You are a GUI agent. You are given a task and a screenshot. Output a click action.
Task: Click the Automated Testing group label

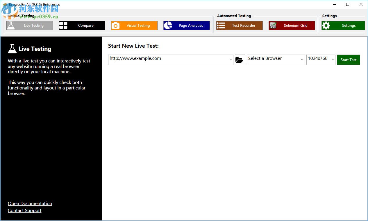coord(234,16)
